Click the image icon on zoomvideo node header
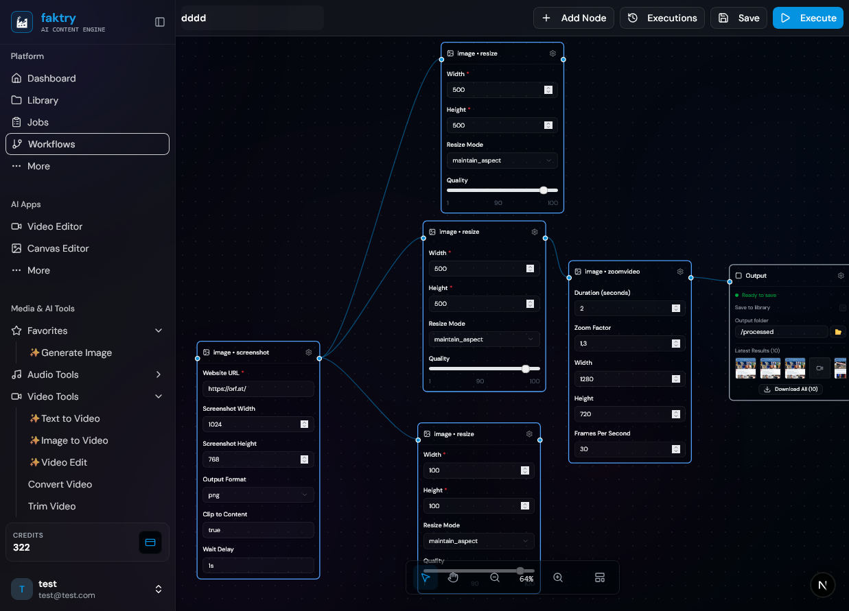849x611 pixels. (578, 272)
